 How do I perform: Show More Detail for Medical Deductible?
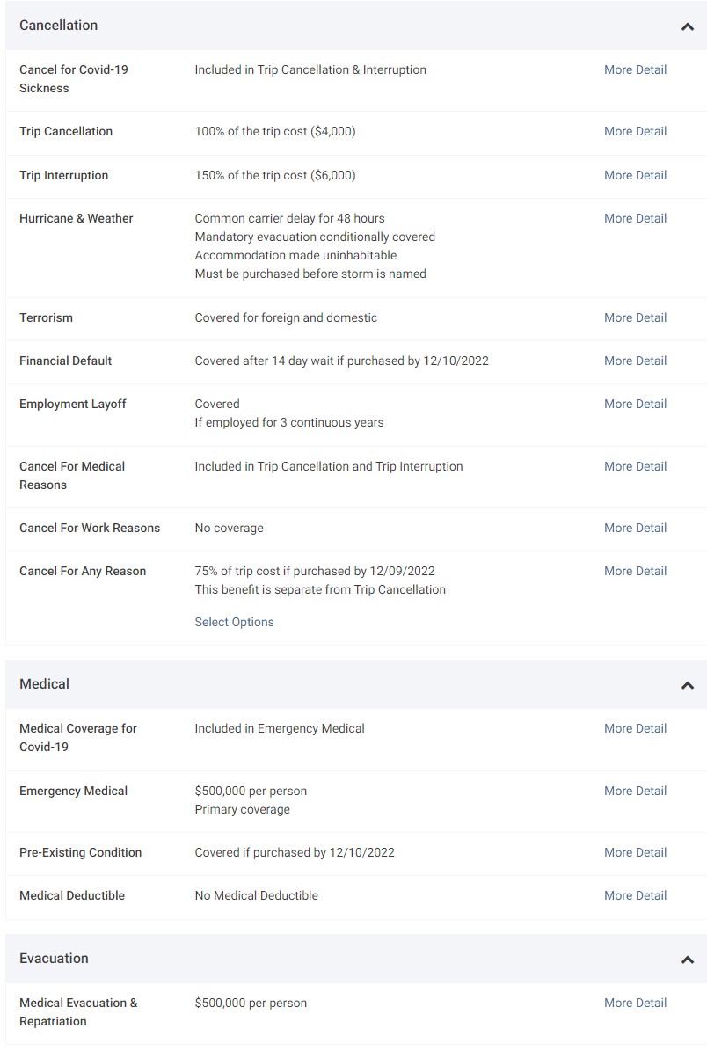coord(635,895)
